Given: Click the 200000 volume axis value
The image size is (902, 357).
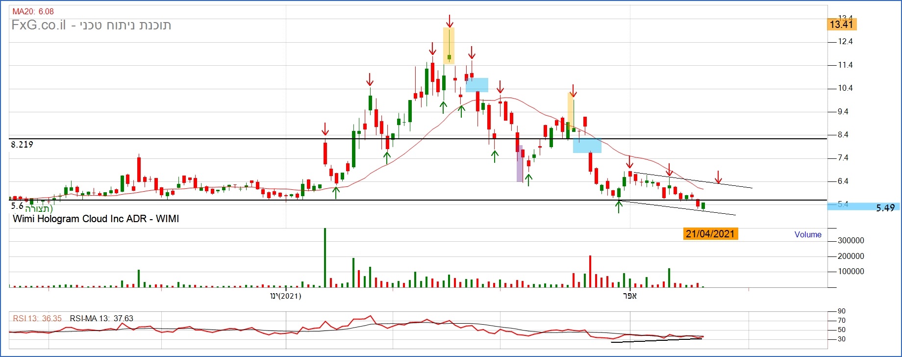Looking at the screenshot, I should point(851,256).
